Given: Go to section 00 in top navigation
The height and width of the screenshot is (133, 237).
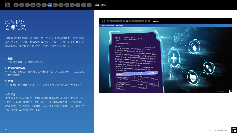Looking at the screenshot, I should click(16, 5).
